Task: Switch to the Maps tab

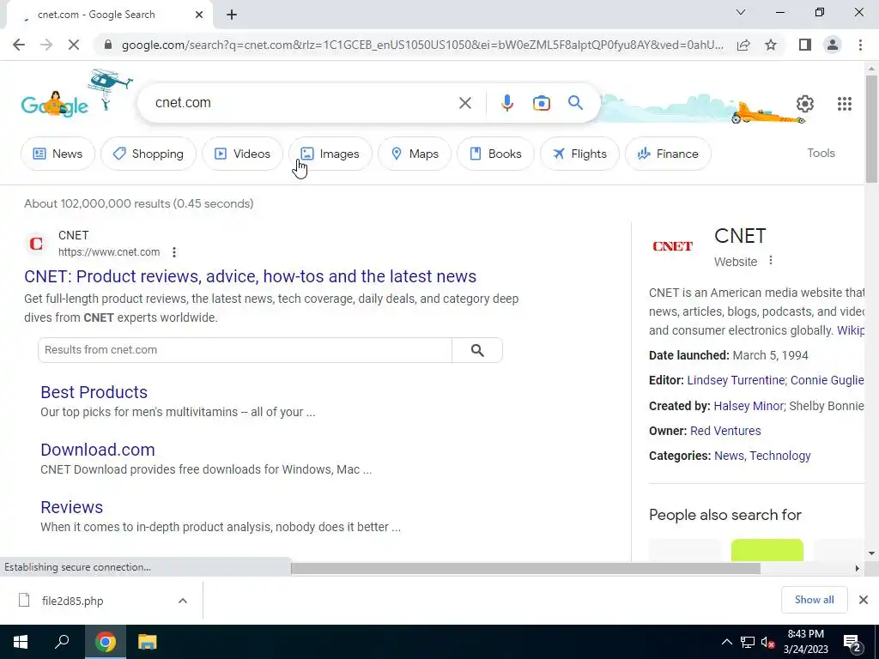Action: (x=415, y=154)
